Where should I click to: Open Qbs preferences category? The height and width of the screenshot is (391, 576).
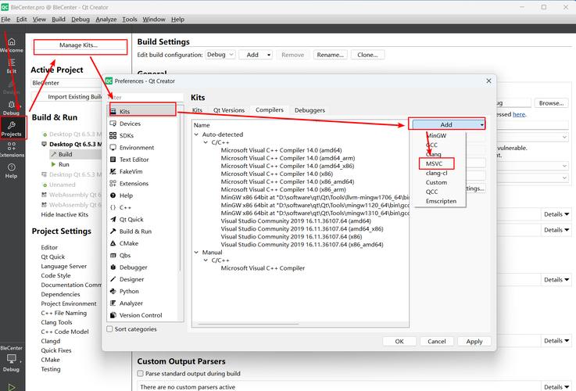[142, 256]
